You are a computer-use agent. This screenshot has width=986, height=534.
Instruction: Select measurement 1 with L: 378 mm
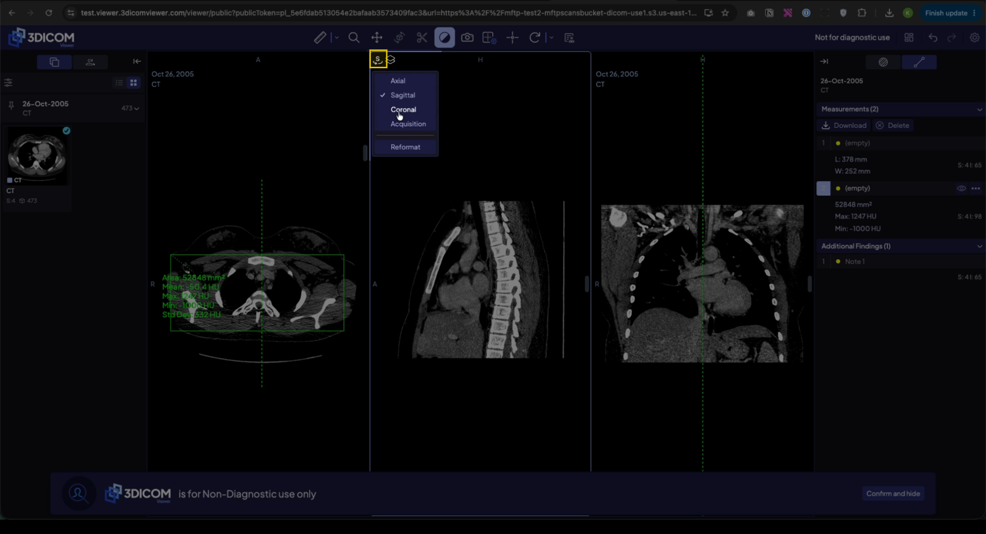tap(901, 157)
